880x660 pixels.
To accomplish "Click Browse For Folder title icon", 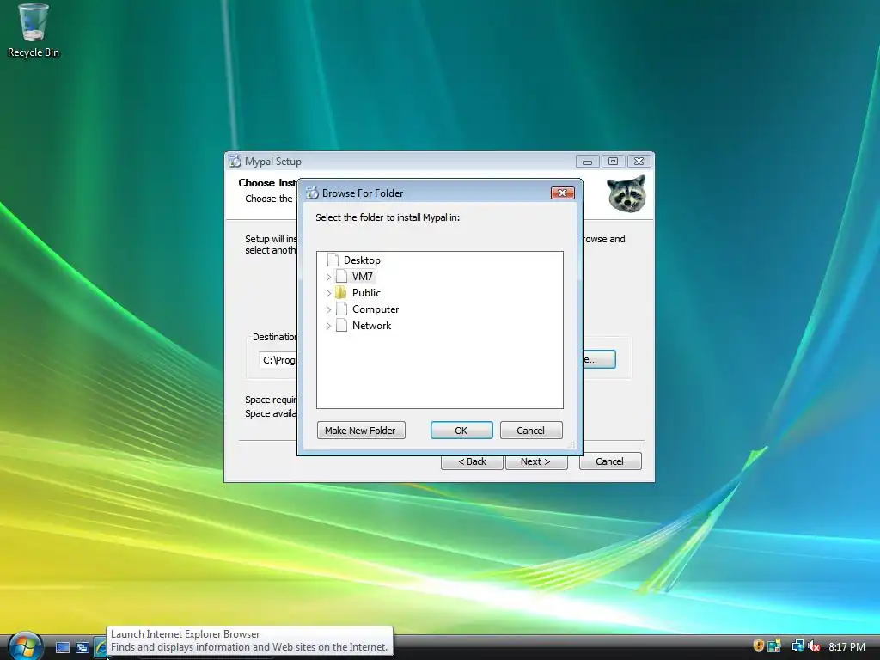I will [312, 193].
